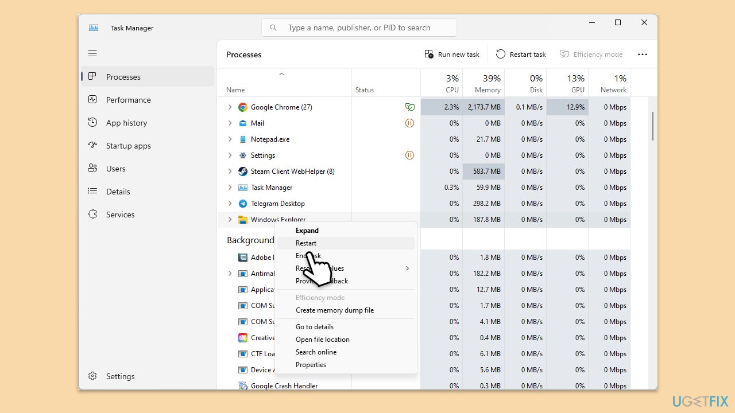The image size is (735, 413).
Task: Expand the Google Chrome process group
Action: (230, 107)
